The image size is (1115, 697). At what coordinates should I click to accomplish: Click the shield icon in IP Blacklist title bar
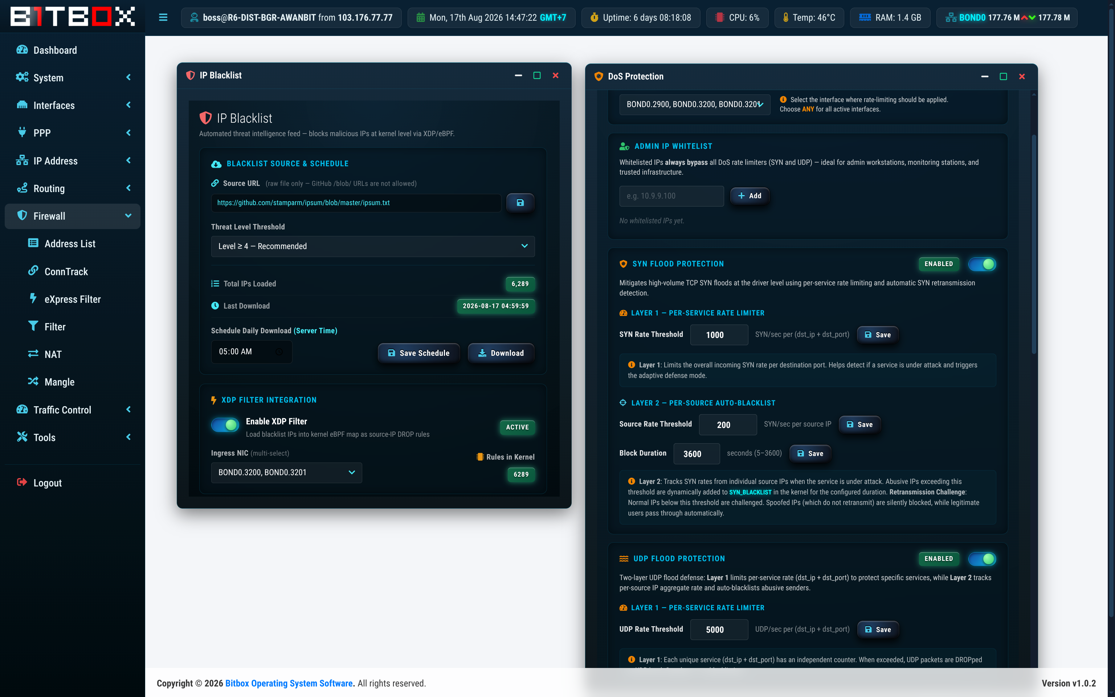pyautogui.click(x=190, y=75)
